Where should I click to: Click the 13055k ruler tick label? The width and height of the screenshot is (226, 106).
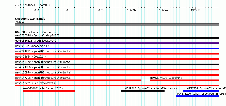[x=196, y=10]
